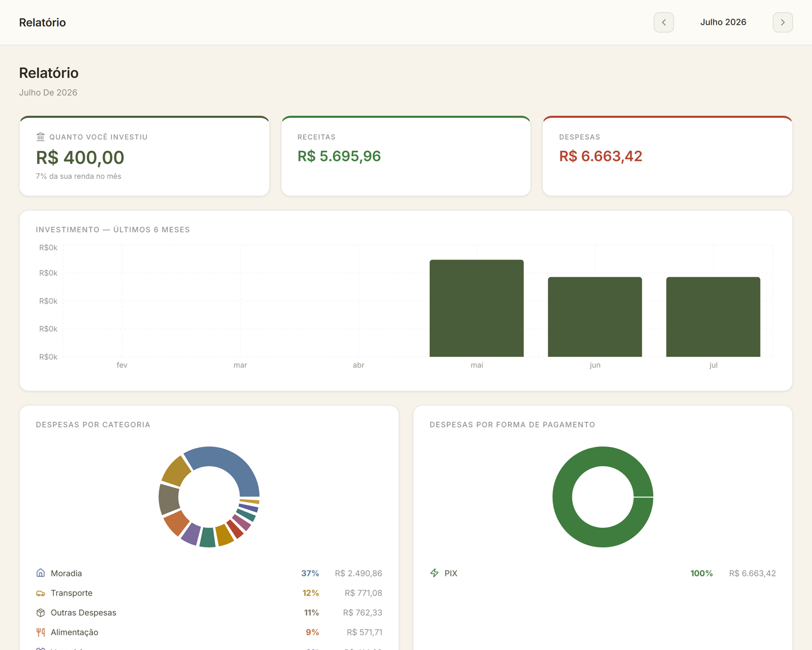Click the Julho 2026 month label
Screen dimensions: 812x650
[x=723, y=22]
